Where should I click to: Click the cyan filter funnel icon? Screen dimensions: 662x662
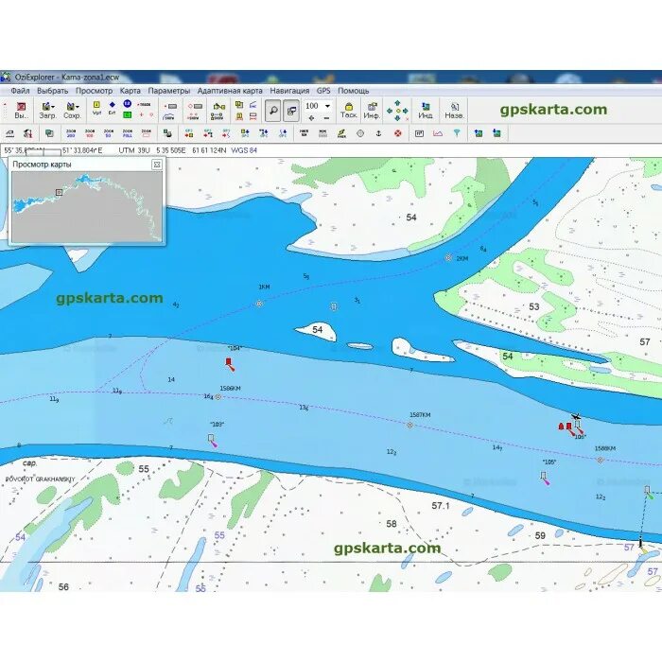click(457, 133)
